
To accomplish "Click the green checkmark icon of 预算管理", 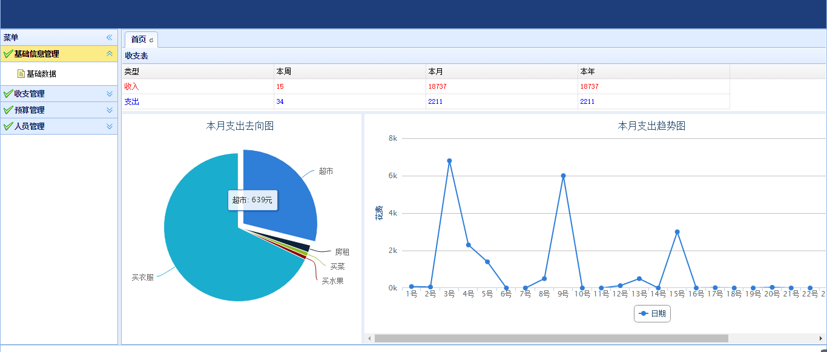I will [x=8, y=110].
